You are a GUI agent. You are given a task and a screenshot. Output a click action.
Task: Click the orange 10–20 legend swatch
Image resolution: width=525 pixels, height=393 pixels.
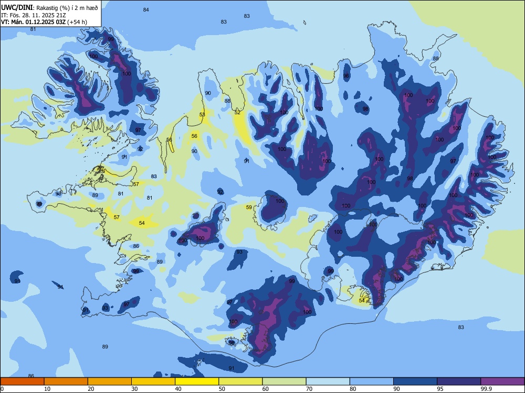tap(66, 381)
